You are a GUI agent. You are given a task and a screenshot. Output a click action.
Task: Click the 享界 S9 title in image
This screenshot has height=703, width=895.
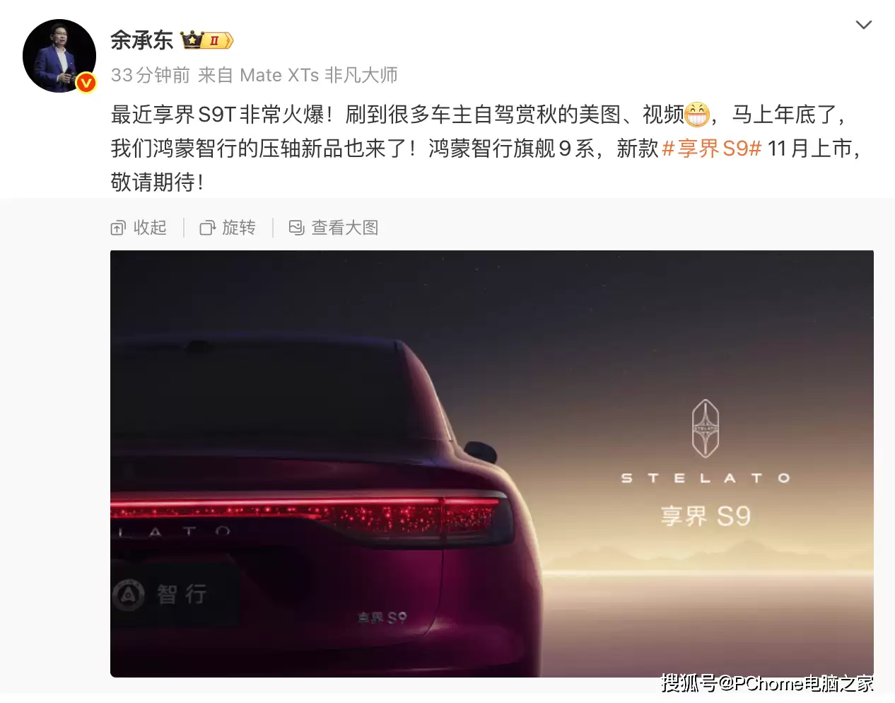[705, 516]
